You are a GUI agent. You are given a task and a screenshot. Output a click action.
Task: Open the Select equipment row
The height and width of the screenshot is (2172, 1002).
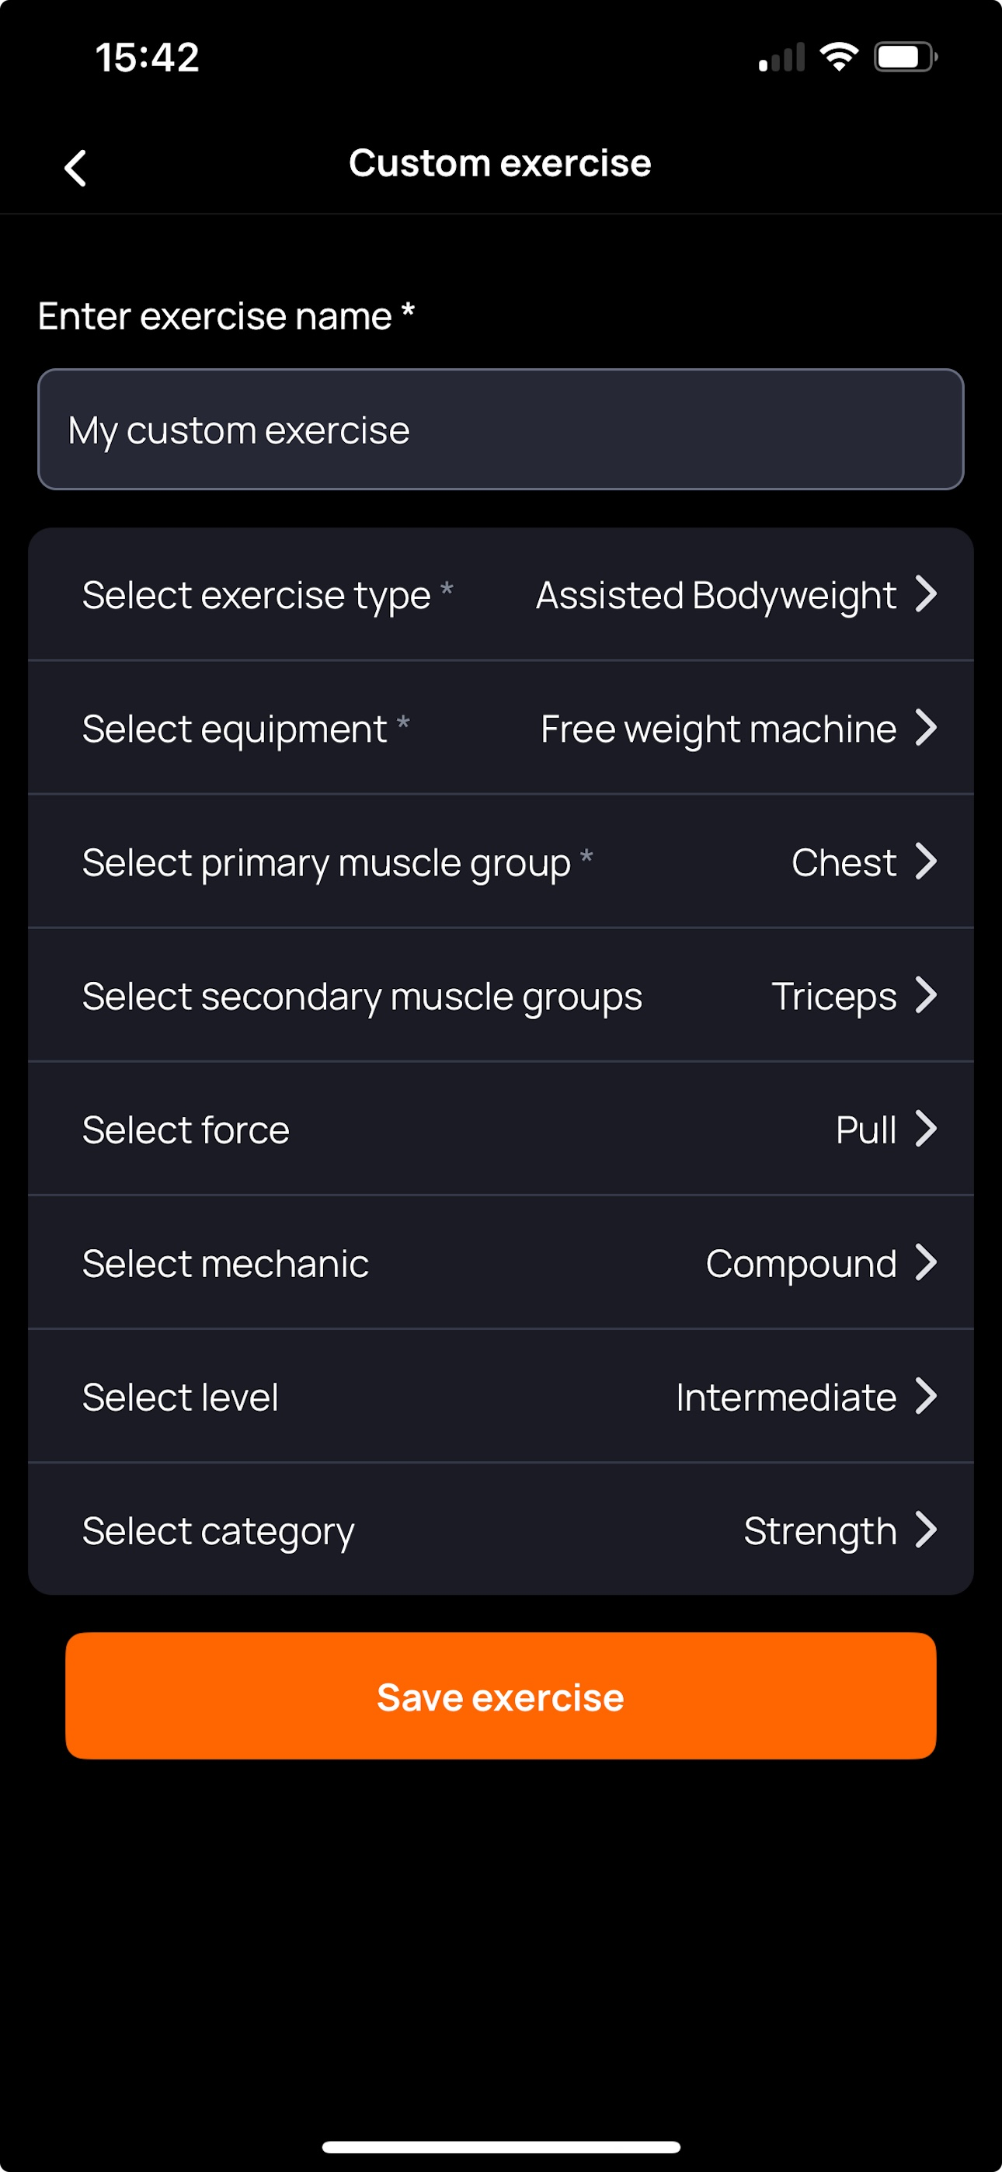(x=501, y=728)
